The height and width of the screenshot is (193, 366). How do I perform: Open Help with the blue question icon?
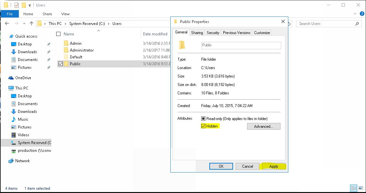coord(362,14)
